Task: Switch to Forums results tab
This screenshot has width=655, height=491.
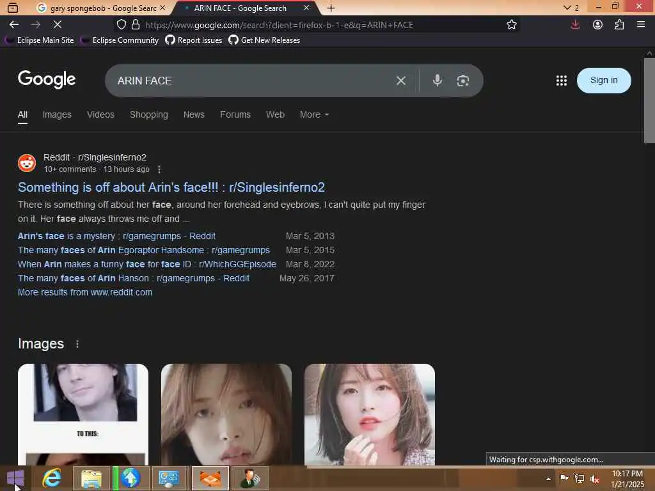Action: coord(235,114)
